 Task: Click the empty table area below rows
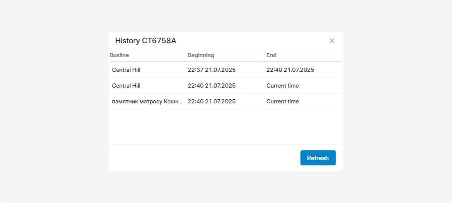tap(226, 127)
